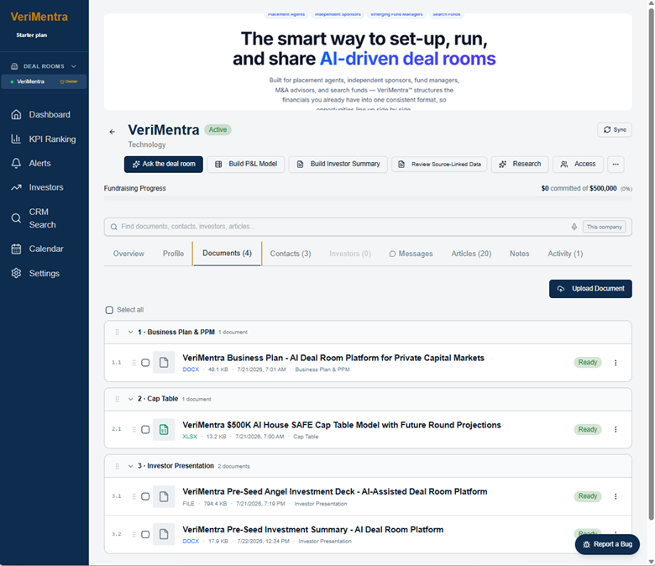Open VeriMentra $500K AI House SAFE title
The image size is (655, 566).
point(341,425)
